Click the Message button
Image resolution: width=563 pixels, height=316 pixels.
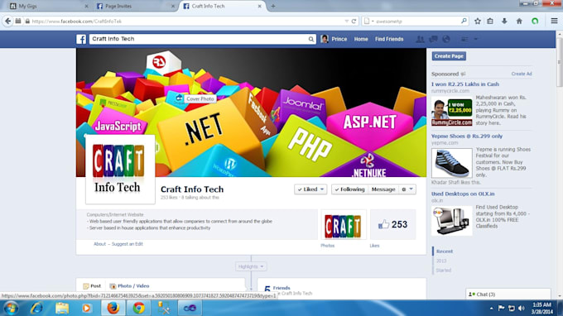(383, 189)
